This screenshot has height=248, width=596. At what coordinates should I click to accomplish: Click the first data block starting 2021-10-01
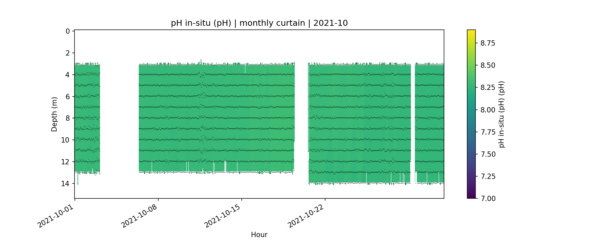coord(87,117)
